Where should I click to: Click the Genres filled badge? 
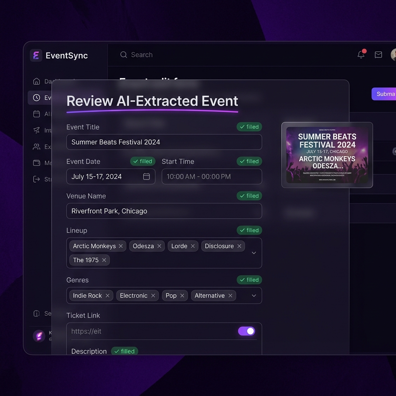click(x=249, y=280)
